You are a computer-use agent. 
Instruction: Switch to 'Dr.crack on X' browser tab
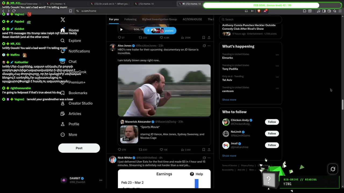point(110,4)
